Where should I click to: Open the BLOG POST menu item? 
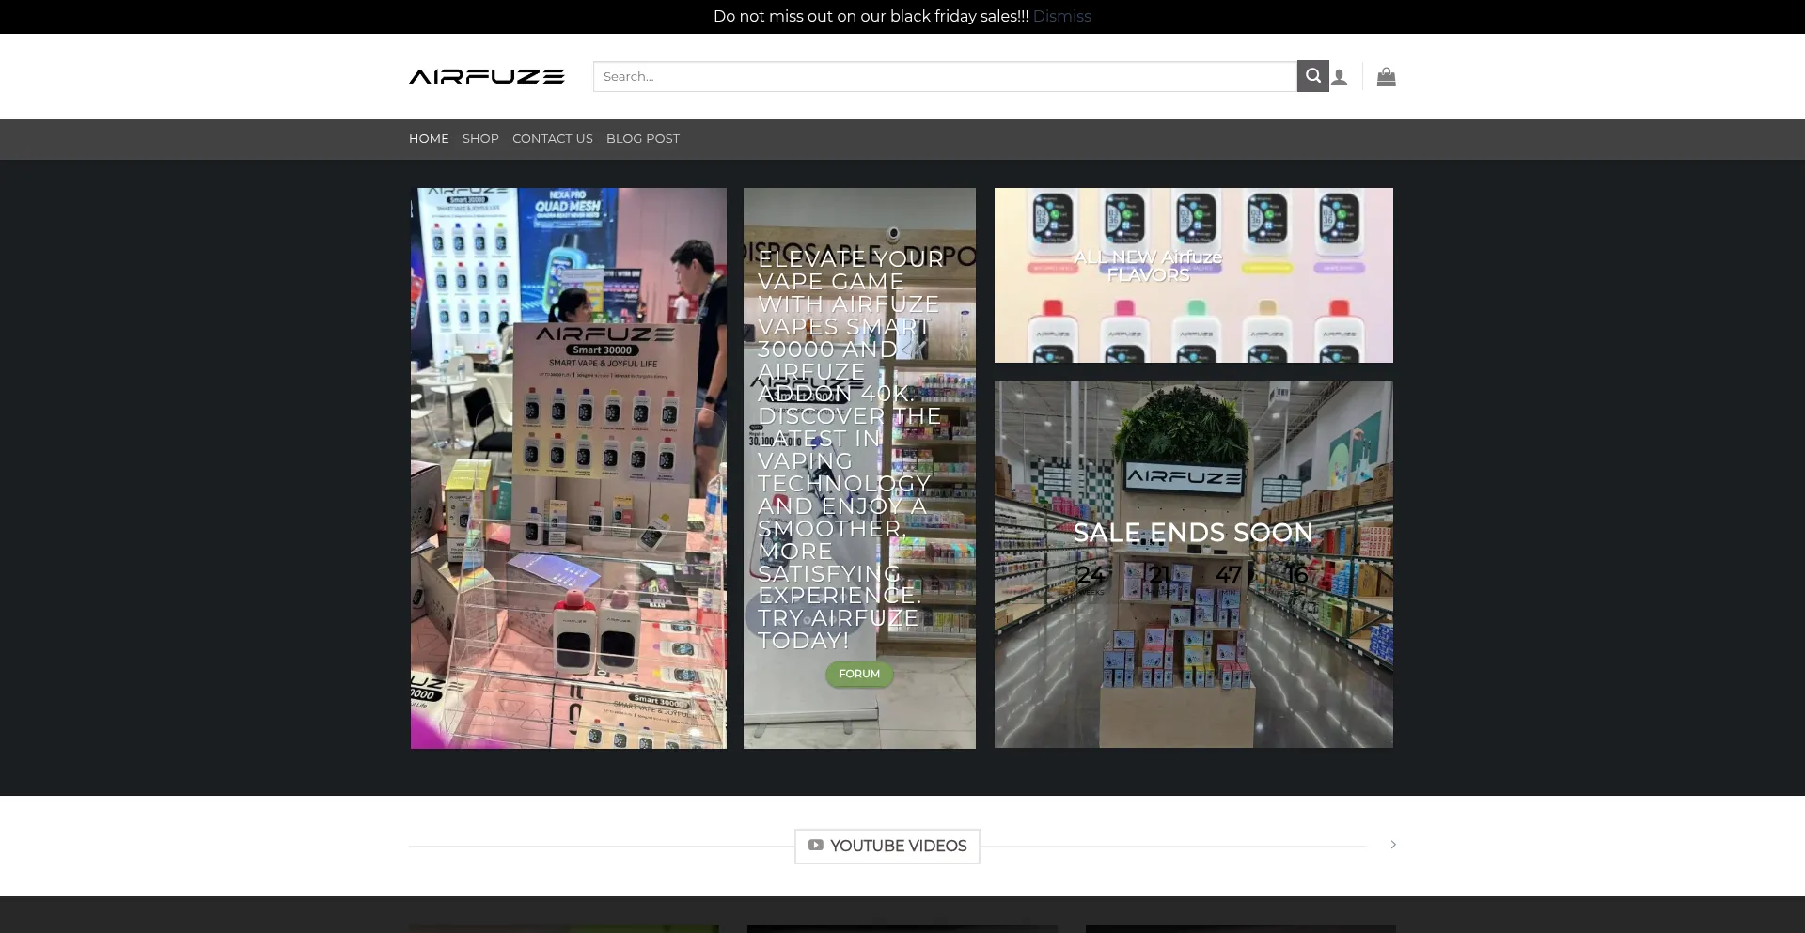[643, 139]
